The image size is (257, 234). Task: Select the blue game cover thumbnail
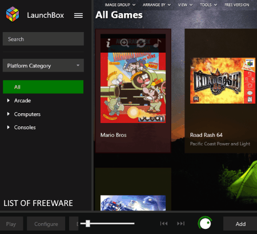point(133,203)
